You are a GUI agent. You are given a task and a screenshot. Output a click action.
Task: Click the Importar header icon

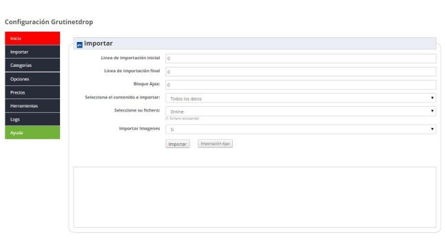tap(80, 45)
